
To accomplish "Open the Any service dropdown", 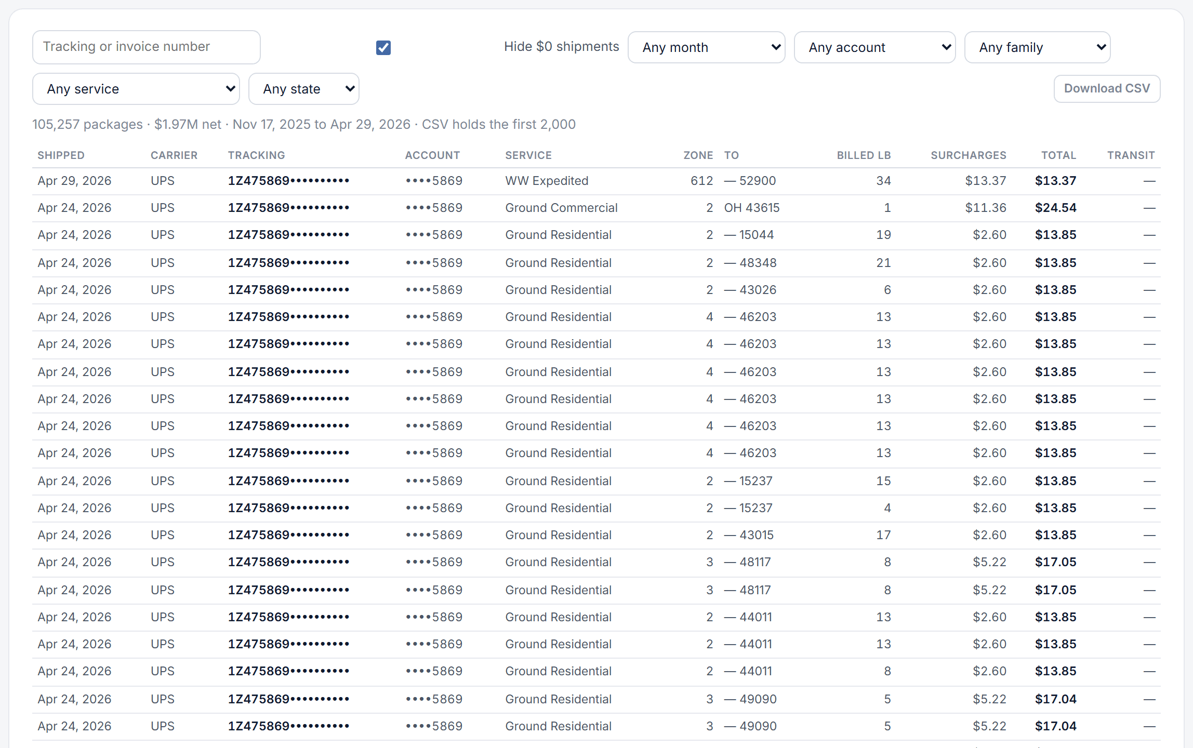I will click(x=136, y=89).
